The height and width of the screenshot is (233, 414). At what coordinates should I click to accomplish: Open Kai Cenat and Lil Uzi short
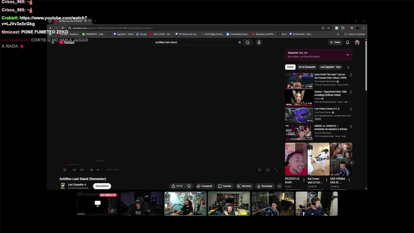click(x=319, y=159)
